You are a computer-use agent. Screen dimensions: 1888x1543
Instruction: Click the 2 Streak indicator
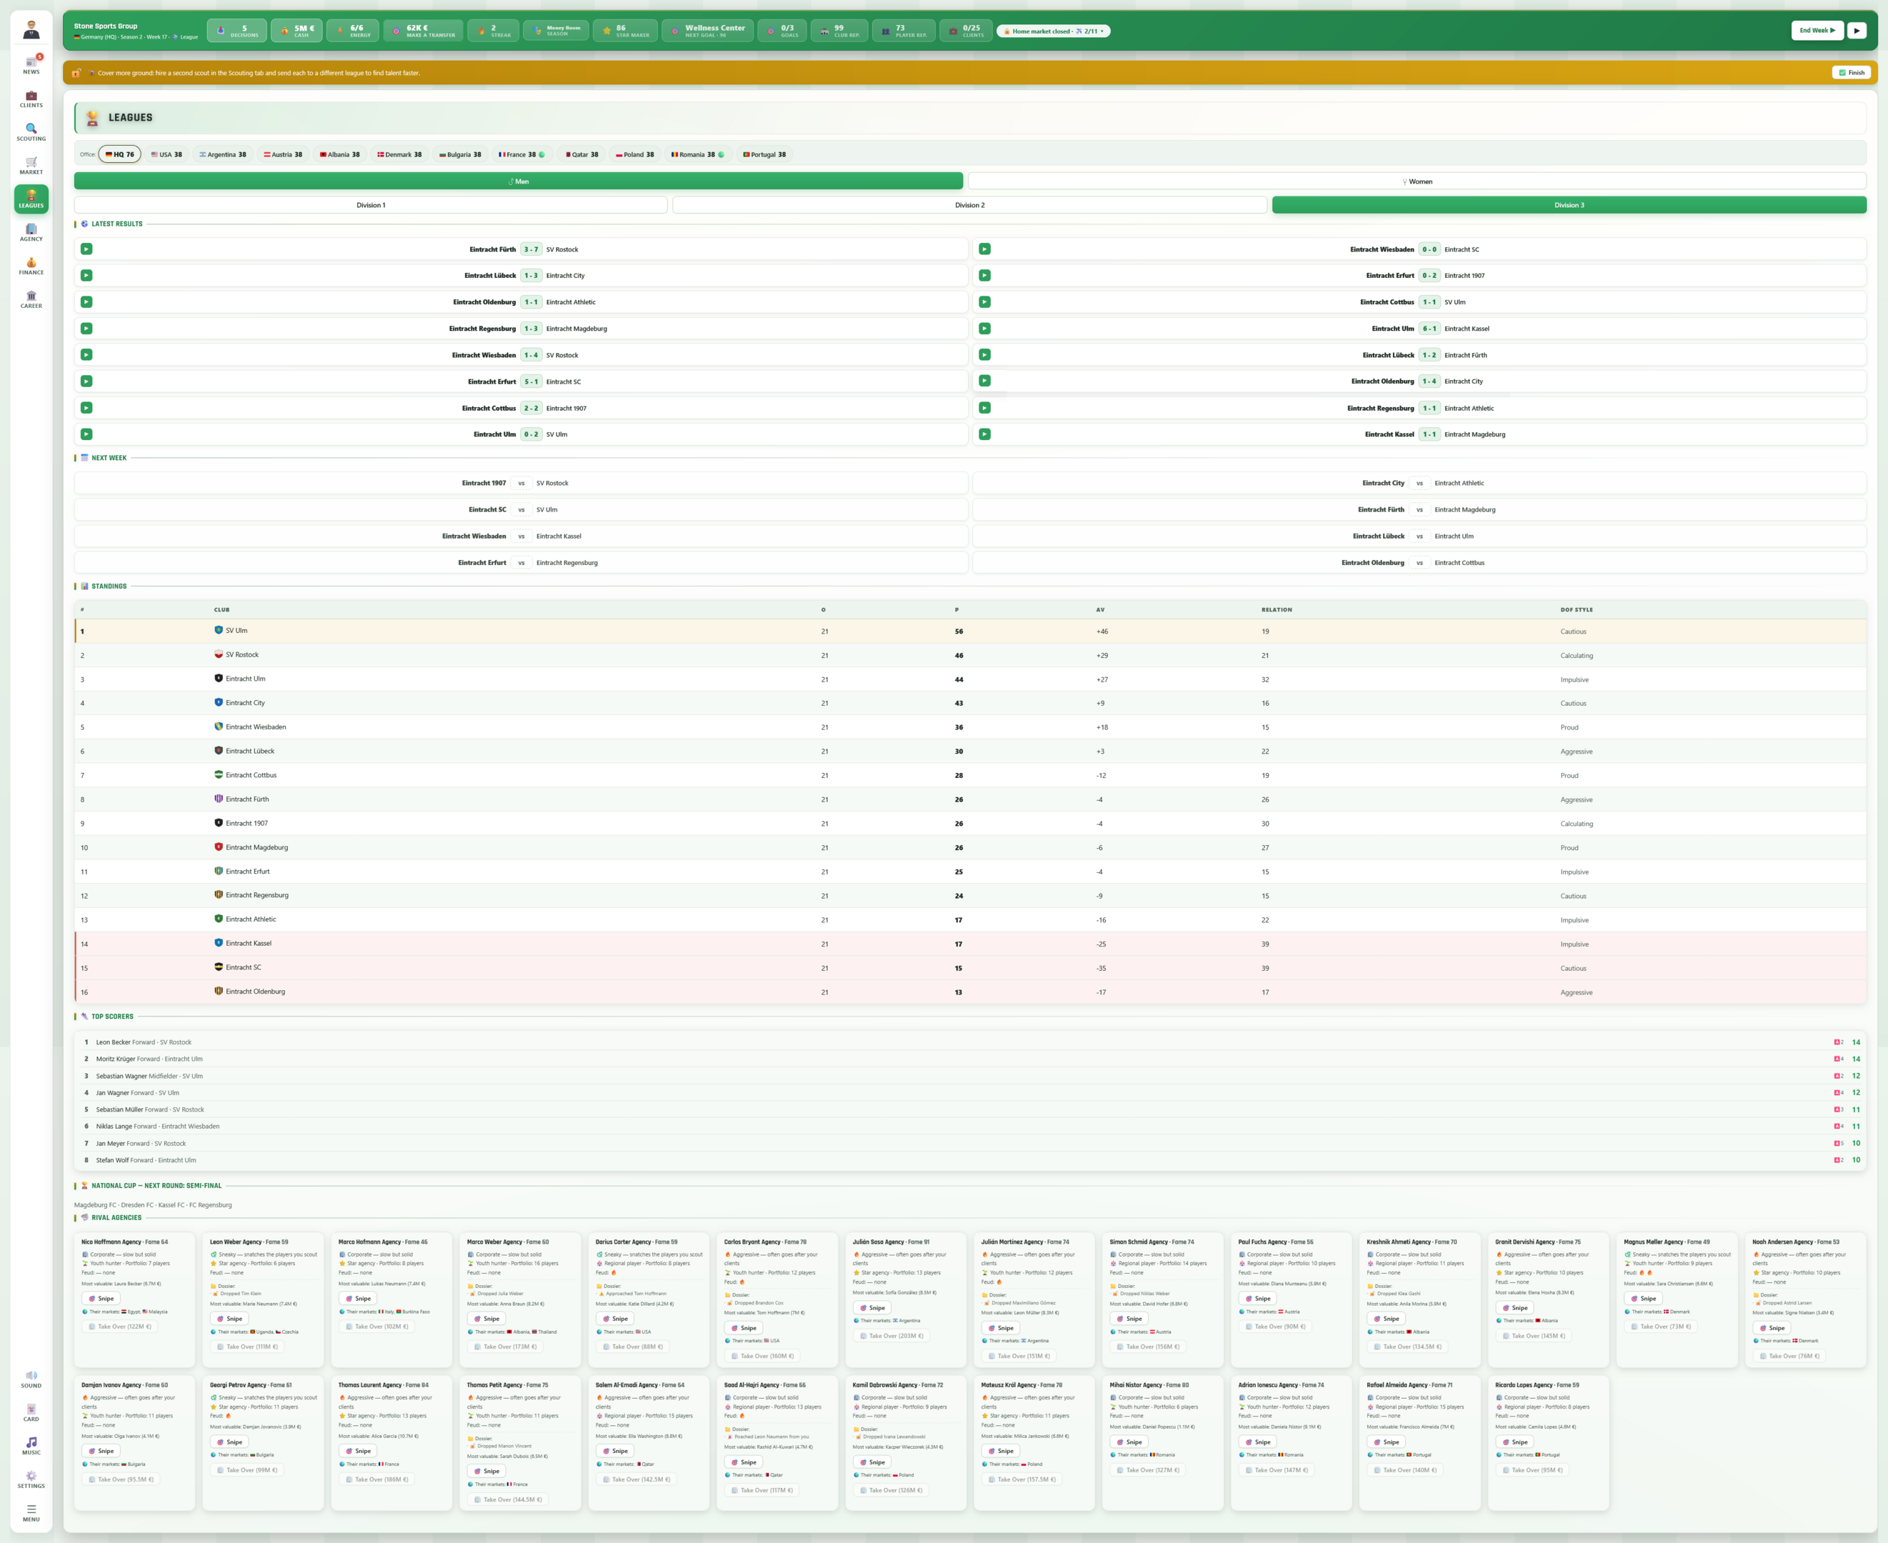point(494,31)
